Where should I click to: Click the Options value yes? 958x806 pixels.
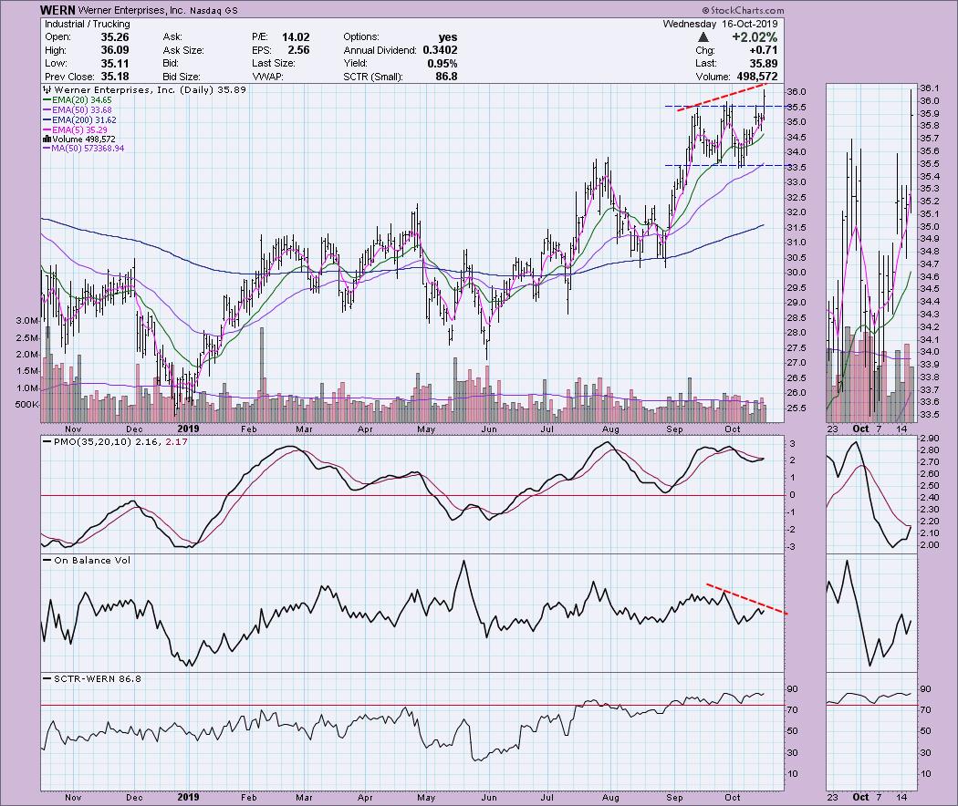coord(448,36)
